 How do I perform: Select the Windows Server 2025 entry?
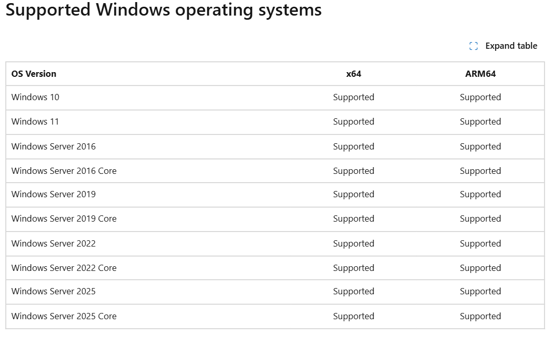tap(54, 291)
